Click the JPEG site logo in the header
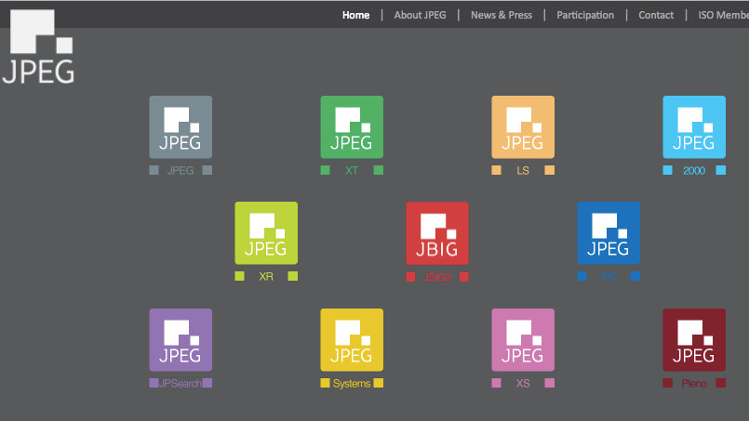This screenshot has width=749, height=421. pyautogui.click(x=38, y=46)
